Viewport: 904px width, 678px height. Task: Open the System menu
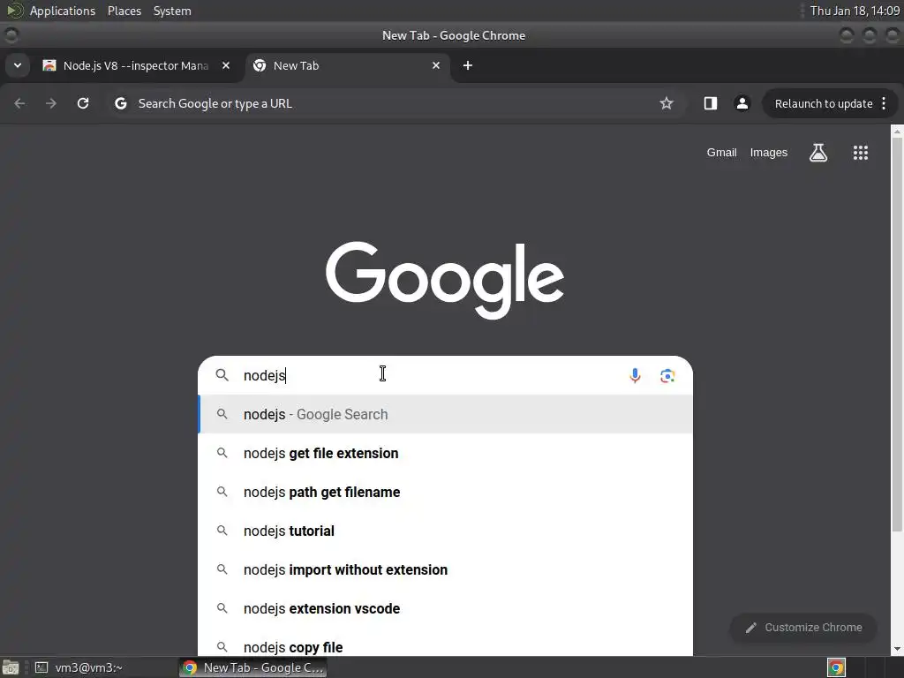click(172, 11)
